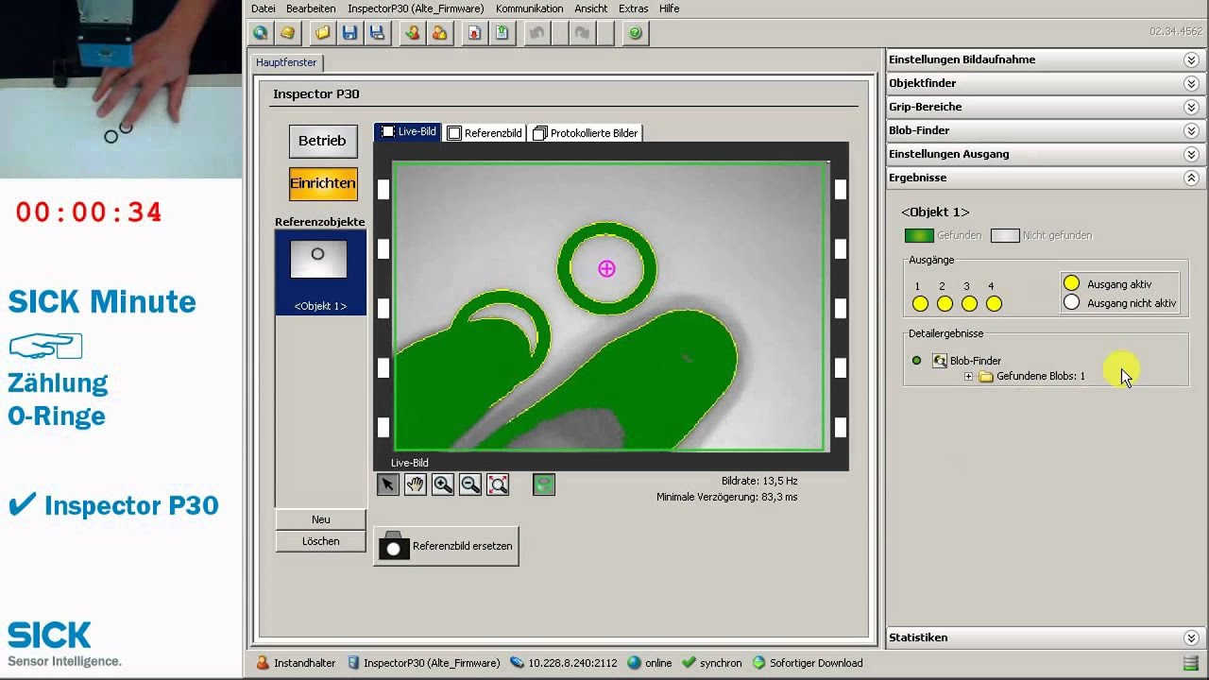
Task: Open the Kommunikation menu
Action: click(529, 8)
